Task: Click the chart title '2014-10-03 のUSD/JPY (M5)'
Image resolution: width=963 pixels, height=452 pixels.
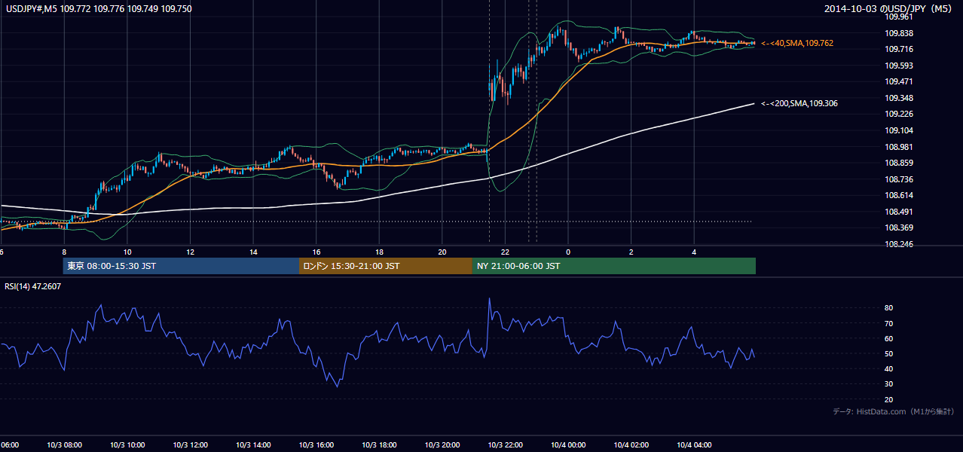Action: point(890,8)
